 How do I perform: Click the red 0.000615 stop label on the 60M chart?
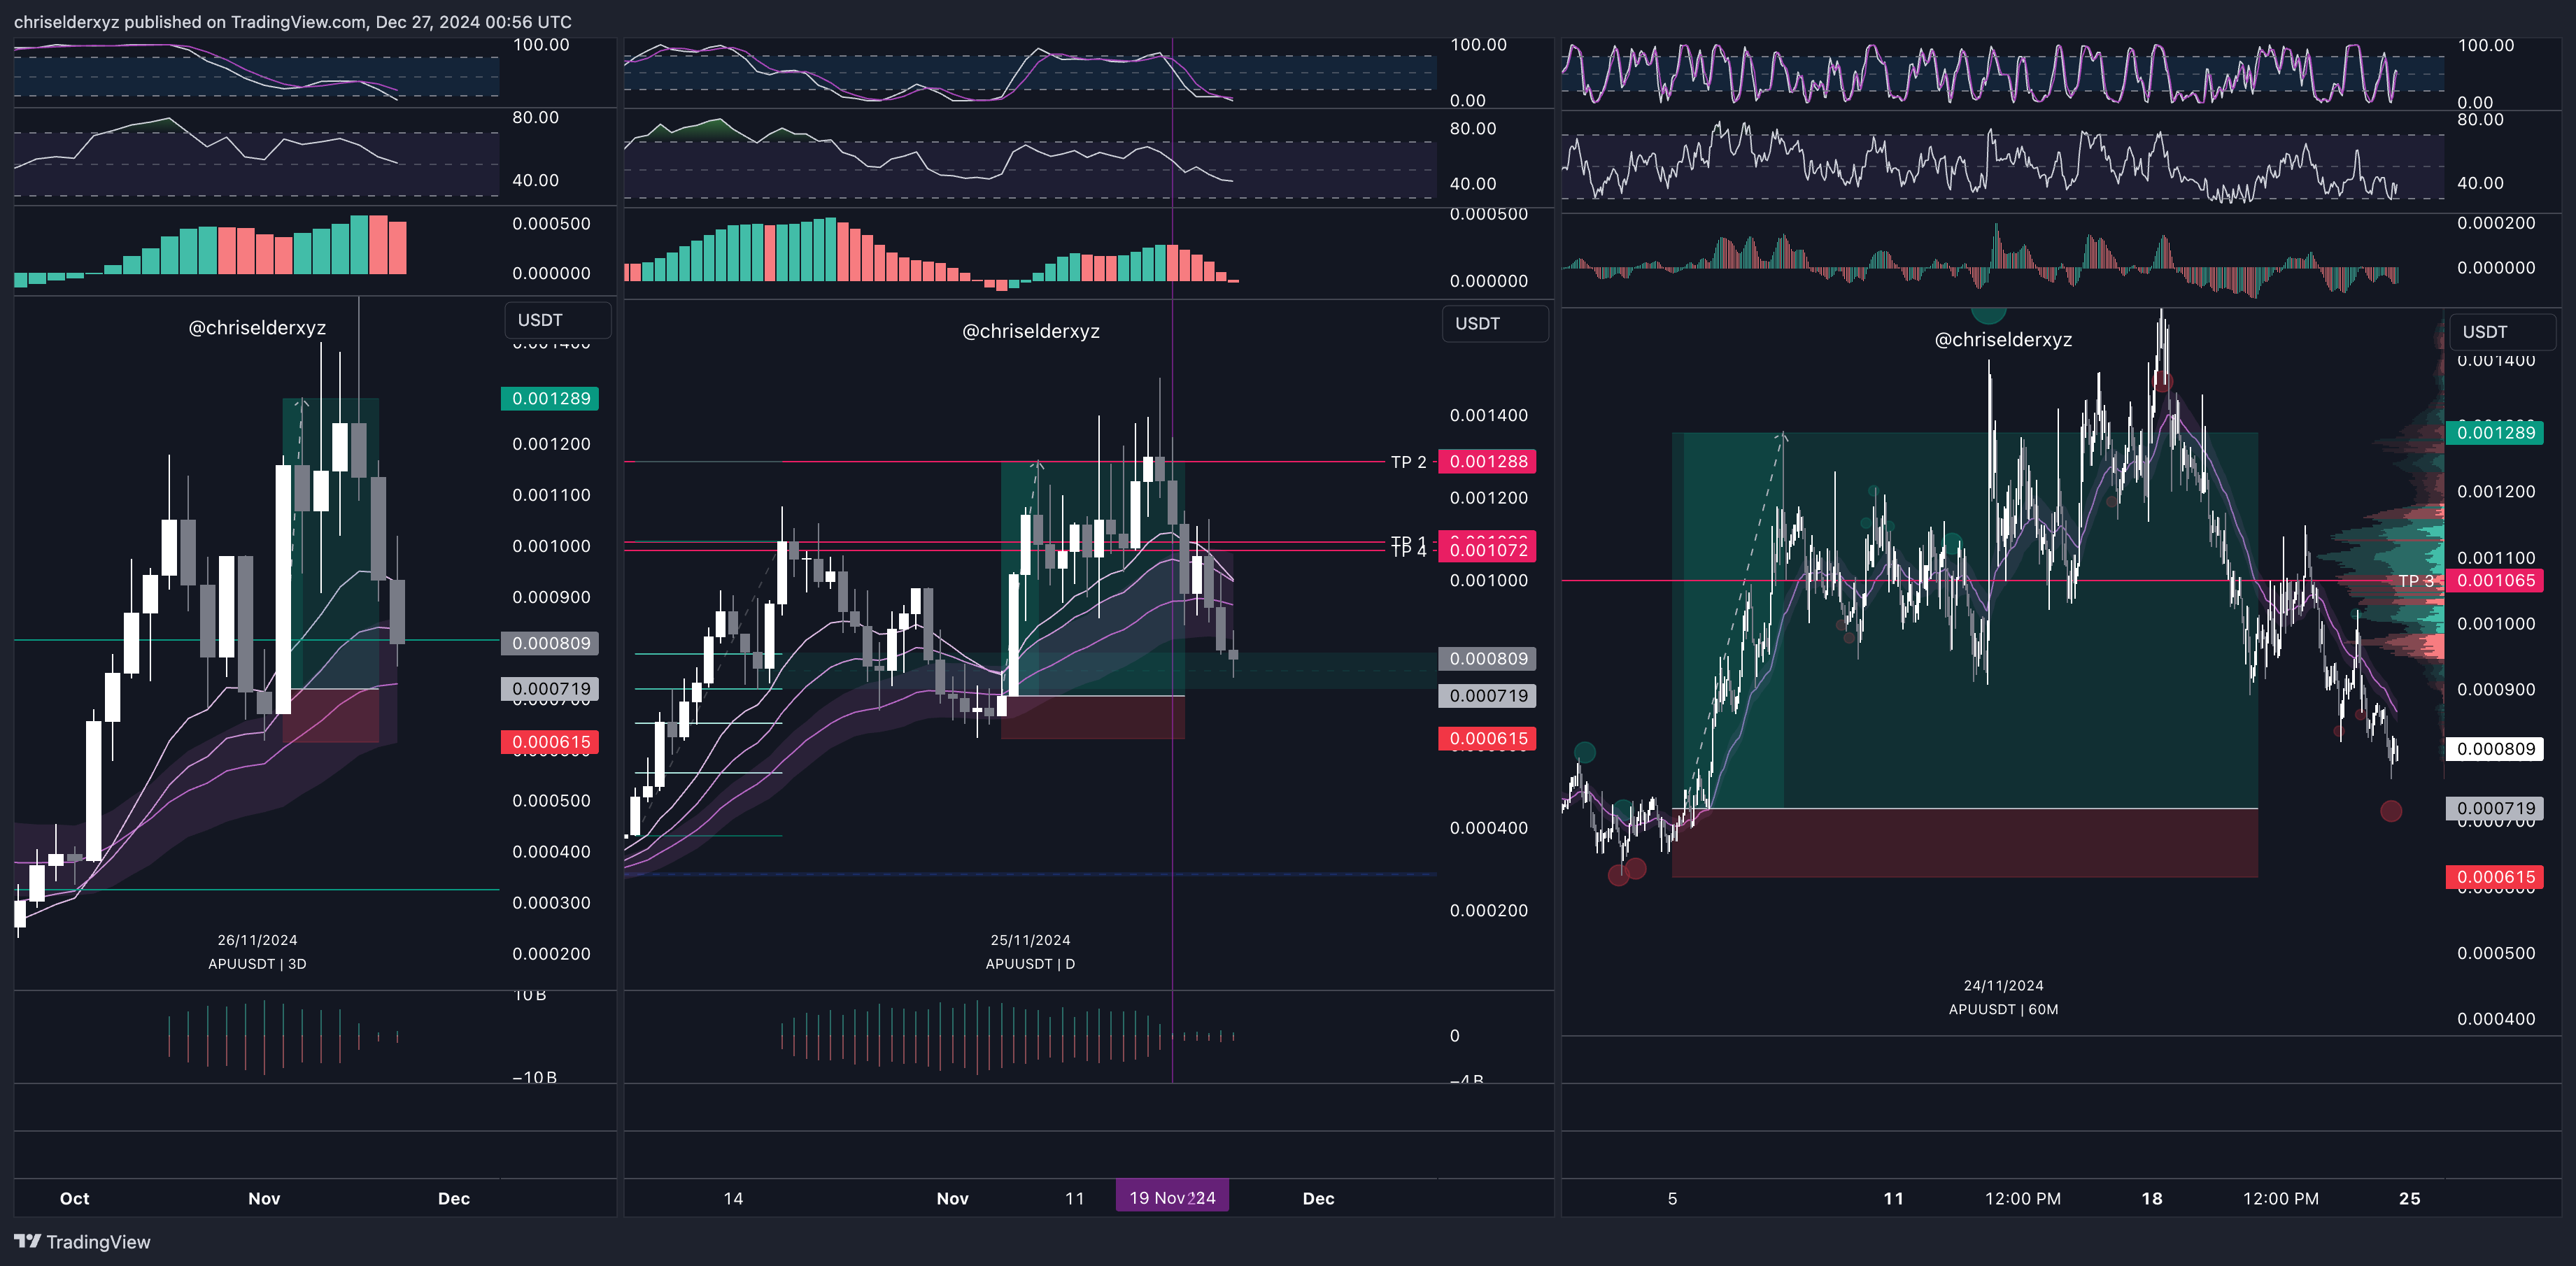pyautogui.click(x=2495, y=877)
